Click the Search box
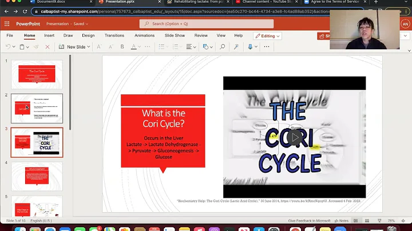The height and width of the screenshot is (231, 412). [207, 23]
